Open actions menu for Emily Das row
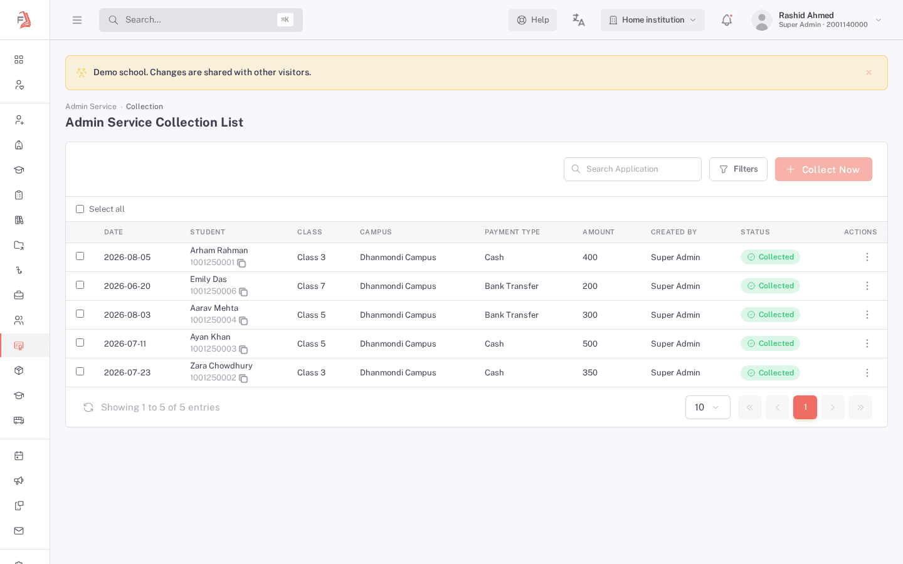Viewport: 903px width, 564px height. [867, 286]
